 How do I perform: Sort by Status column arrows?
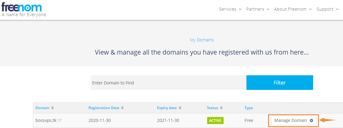[221, 108]
